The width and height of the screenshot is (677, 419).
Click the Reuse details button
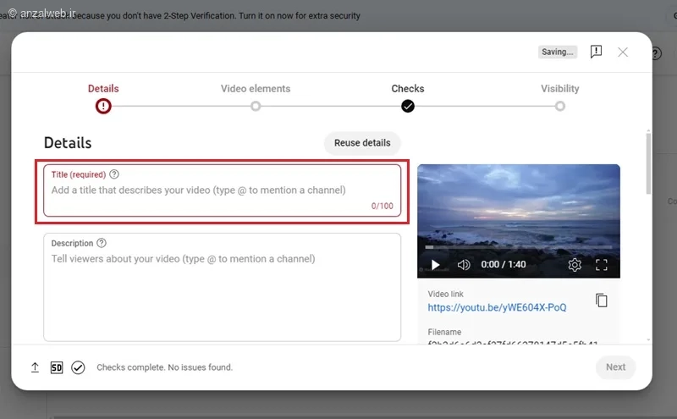(362, 142)
